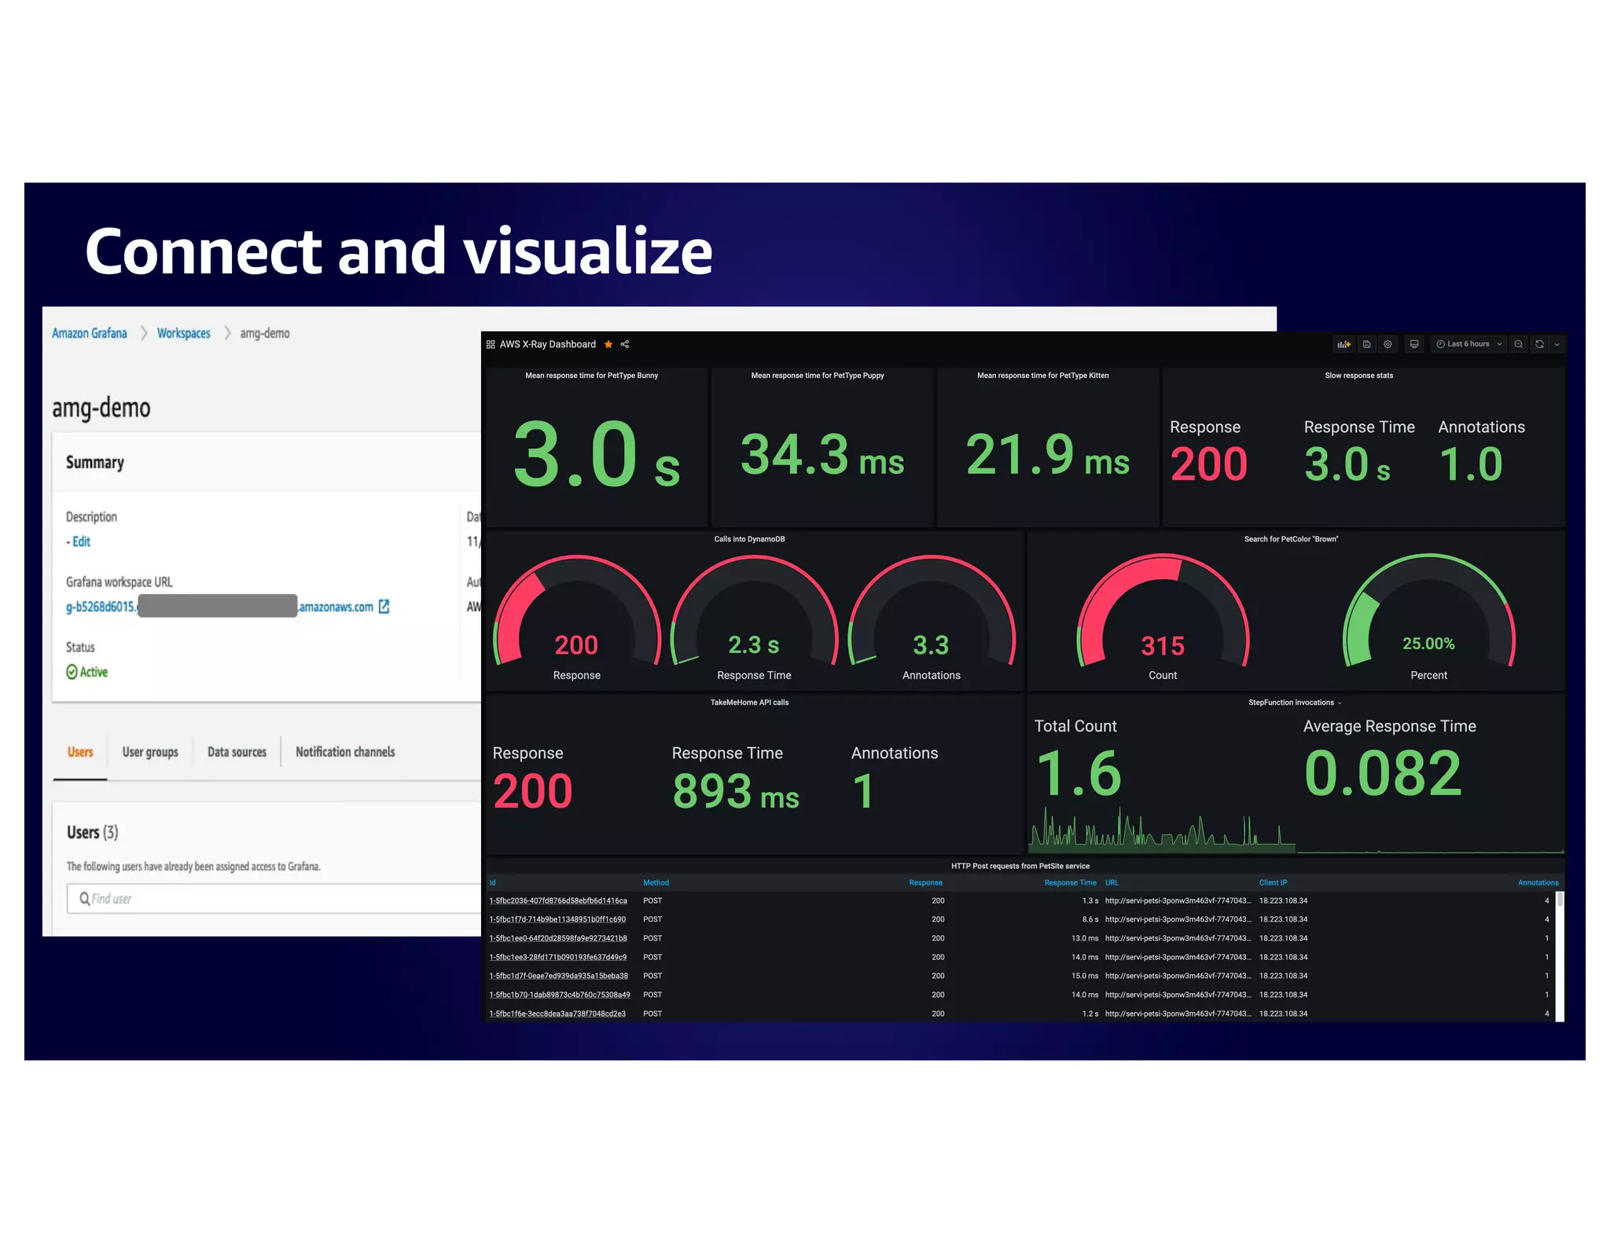Click the Edit description link
The height and width of the screenshot is (1243, 1610).
tap(81, 541)
